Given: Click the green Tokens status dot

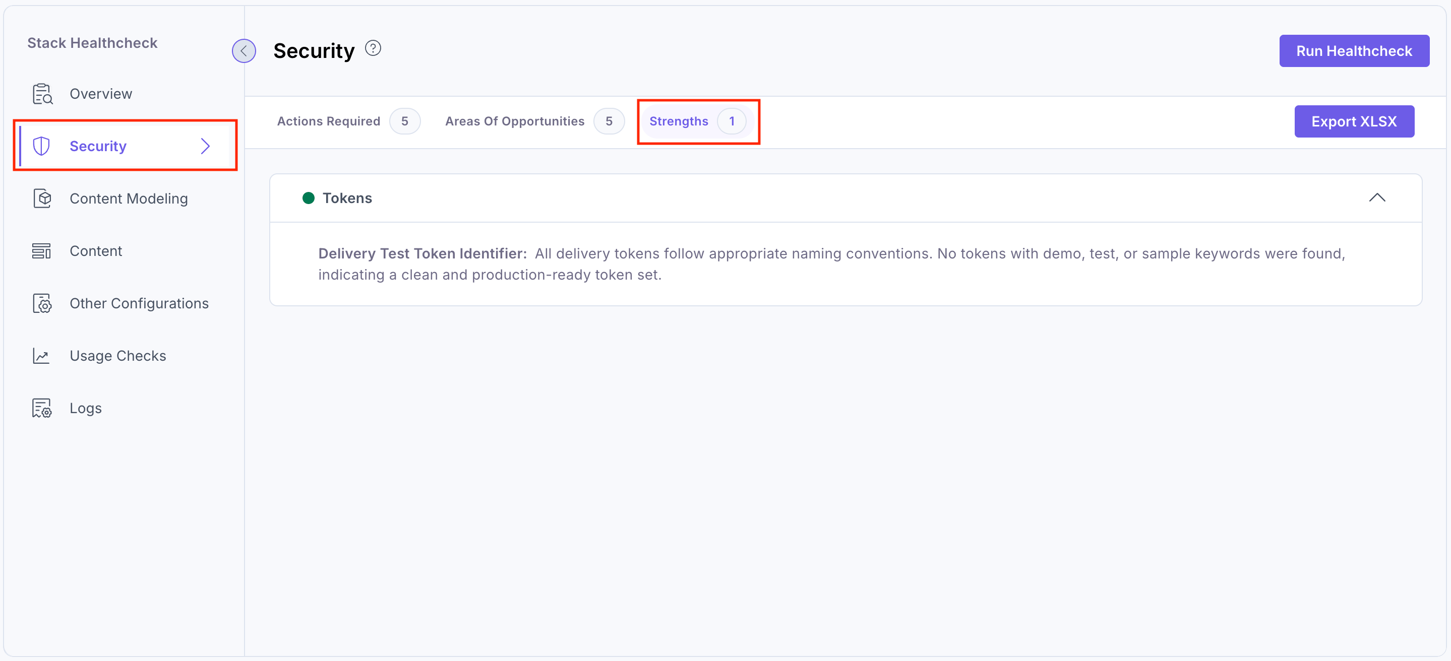Looking at the screenshot, I should [308, 197].
